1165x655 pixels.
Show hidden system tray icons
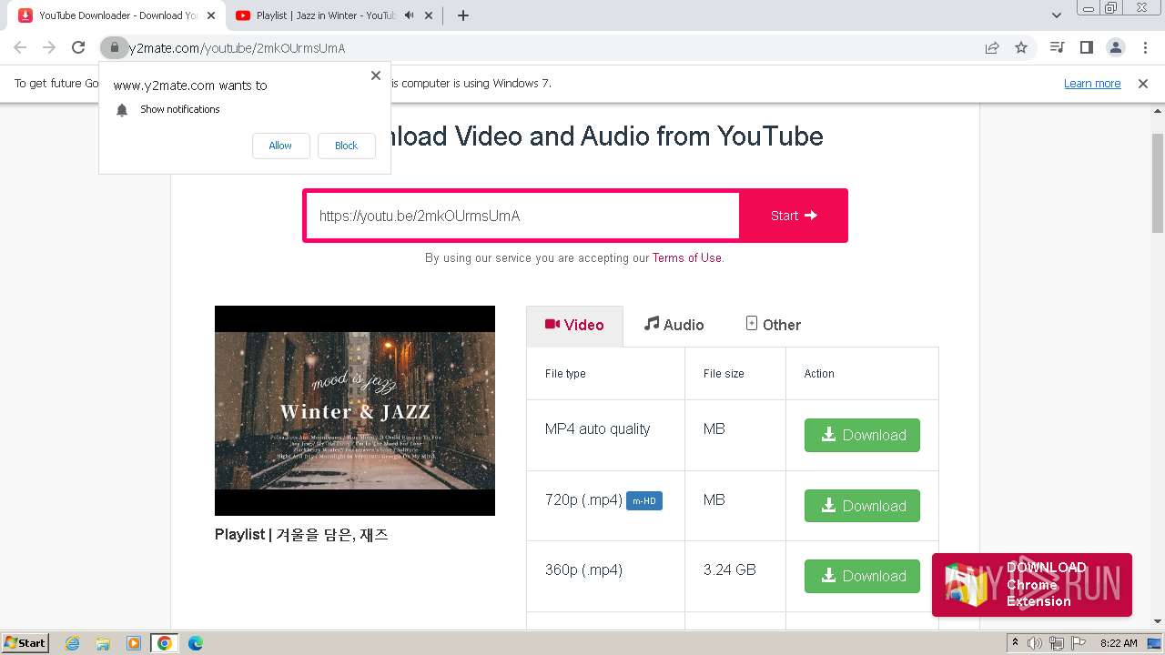pos(1016,643)
